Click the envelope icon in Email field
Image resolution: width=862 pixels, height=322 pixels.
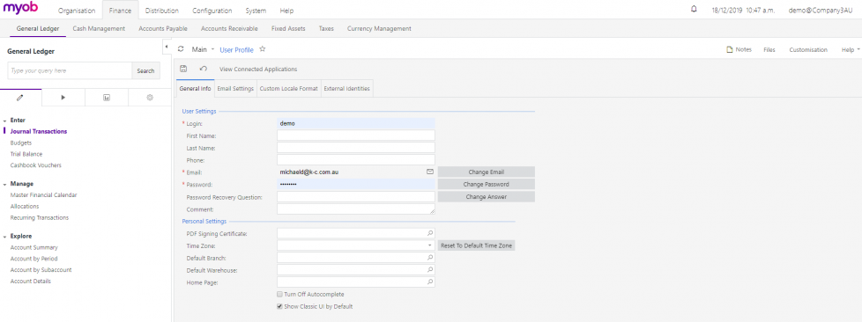pos(430,172)
